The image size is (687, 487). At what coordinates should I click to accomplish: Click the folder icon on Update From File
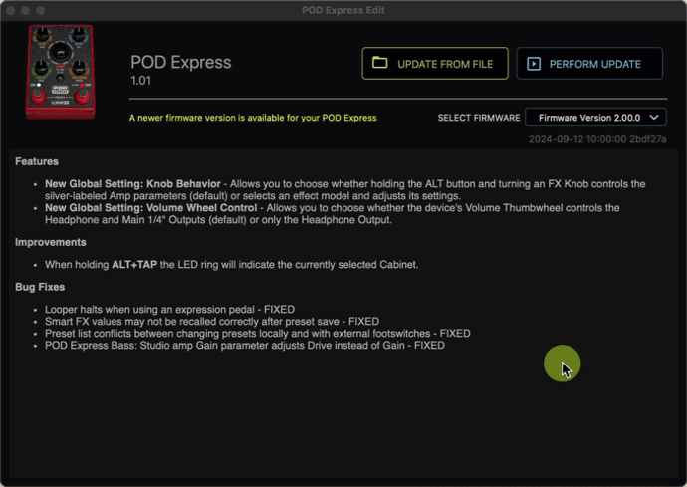(x=380, y=63)
